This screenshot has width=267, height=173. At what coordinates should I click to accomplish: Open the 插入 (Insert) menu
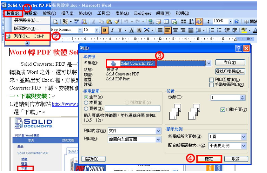click(x=67, y=13)
